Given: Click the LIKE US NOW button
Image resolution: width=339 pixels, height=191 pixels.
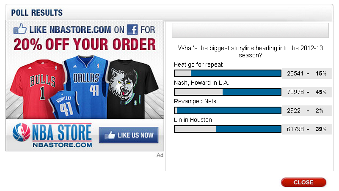Looking at the screenshot, I should tap(129, 135).
